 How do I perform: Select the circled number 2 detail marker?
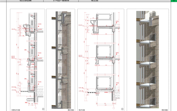click(43, 109)
